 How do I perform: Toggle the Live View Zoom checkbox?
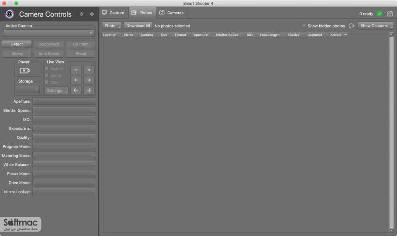click(47, 75)
